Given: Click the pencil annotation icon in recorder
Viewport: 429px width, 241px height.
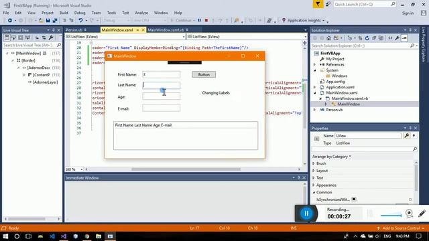Looking at the screenshot, I should [422, 213].
